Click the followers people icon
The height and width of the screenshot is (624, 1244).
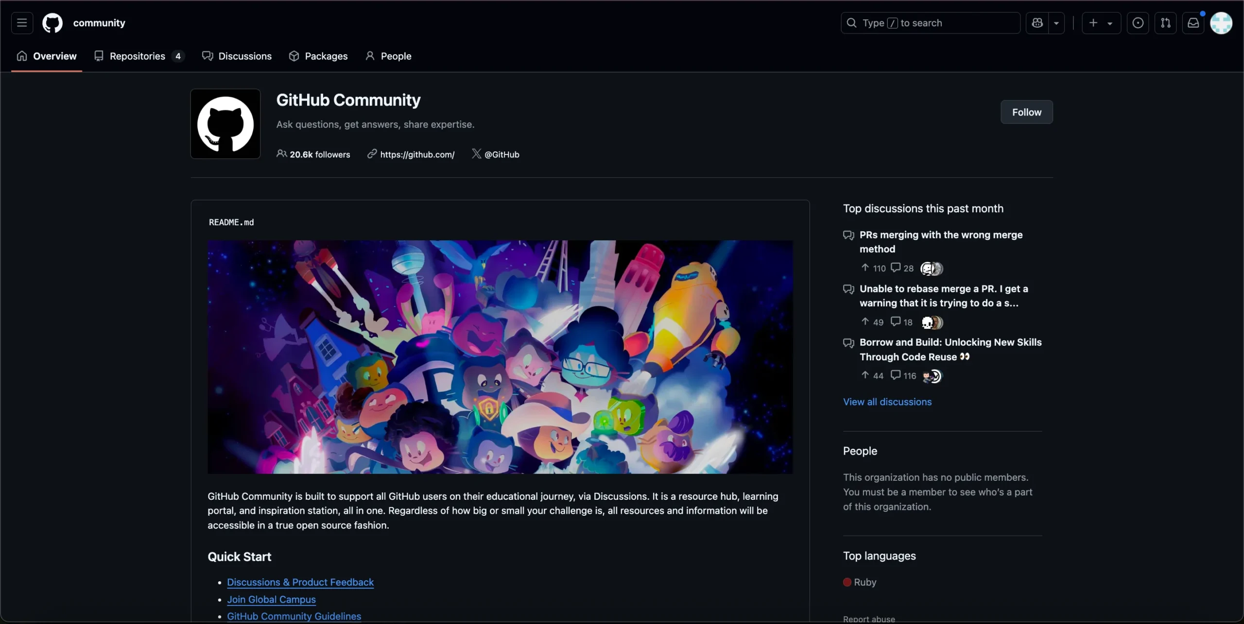tap(281, 154)
